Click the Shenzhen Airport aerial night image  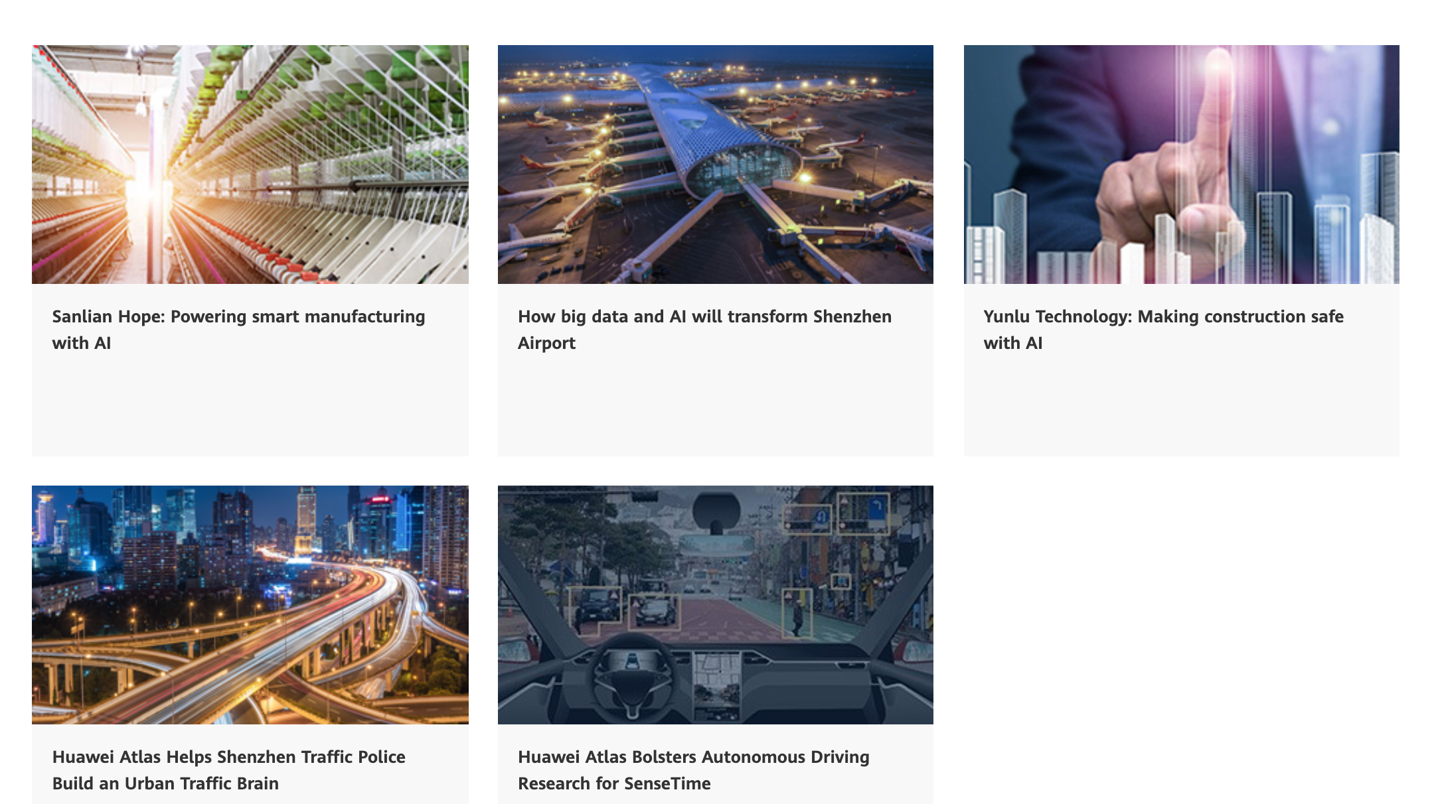716,165
